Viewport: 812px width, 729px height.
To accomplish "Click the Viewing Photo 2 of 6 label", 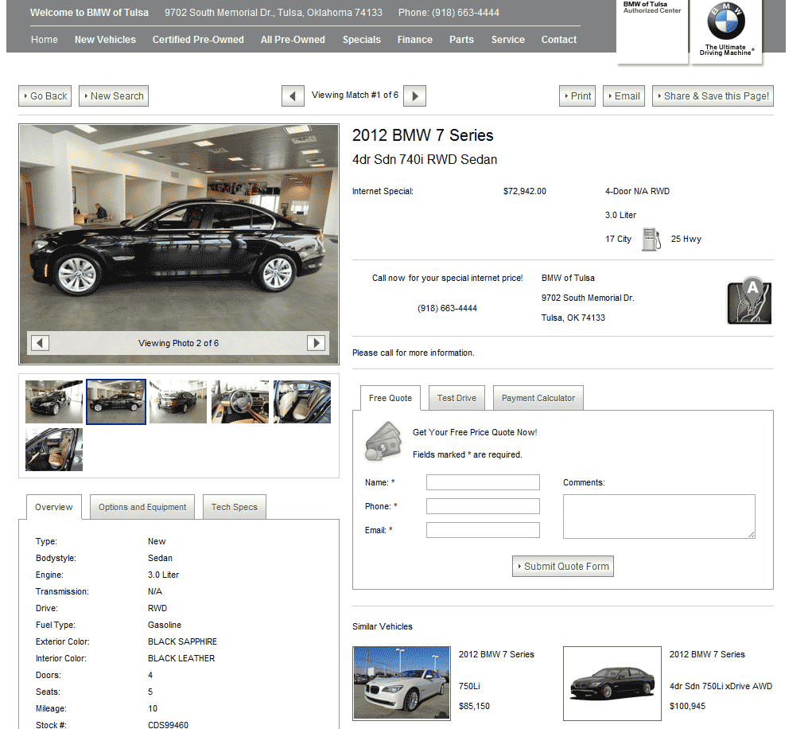I will [179, 343].
